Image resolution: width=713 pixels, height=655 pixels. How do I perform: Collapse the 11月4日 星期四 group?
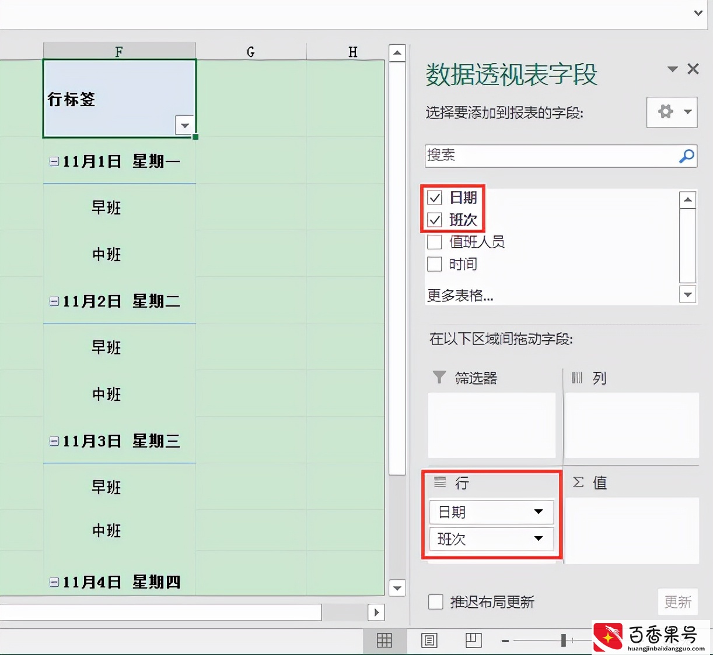click(54, 582)
